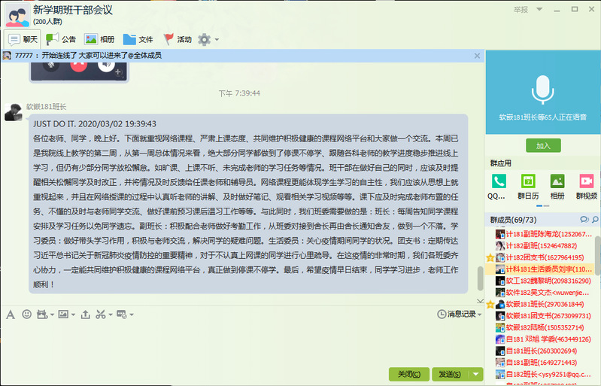Open the emoji picker
This screenshot has height=386, width=601.
pyautogui.click(x=27, y=314)
